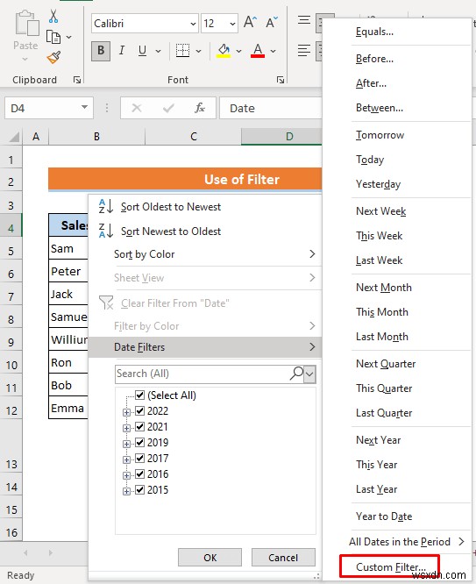Toggle Bold formatting
This screenshot has width=476, height=584.
coord(101,51)
